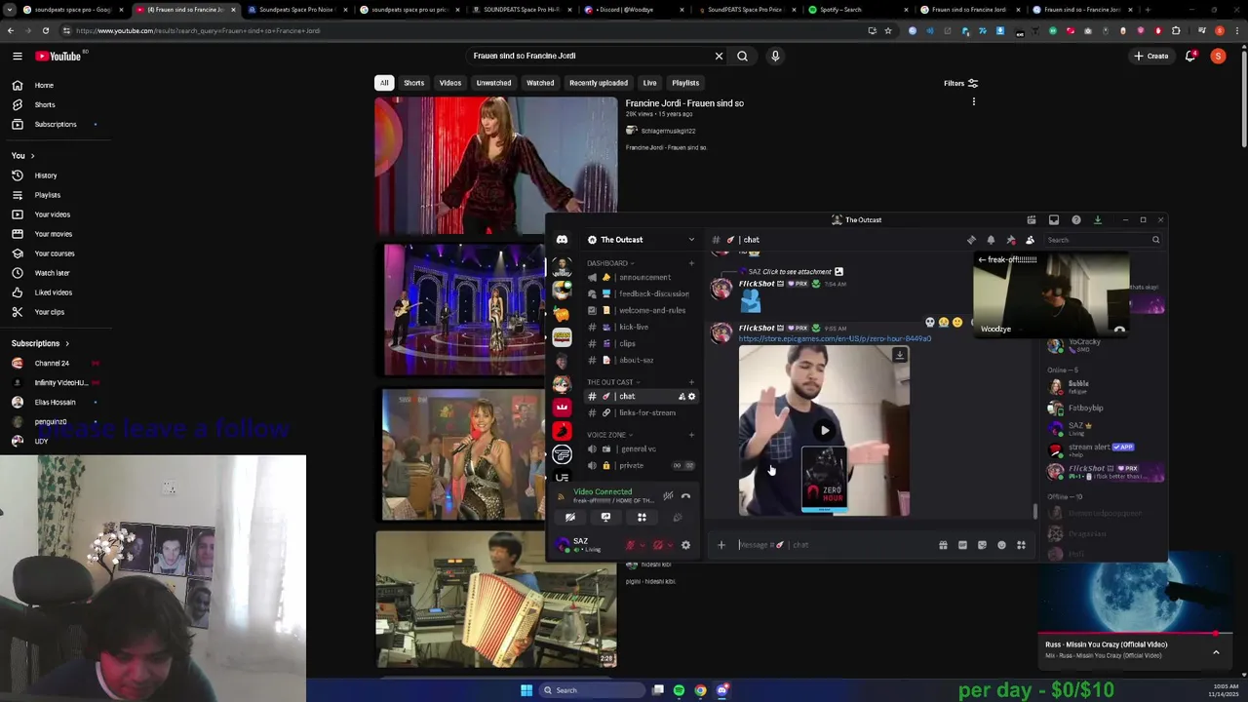
Task: Expand the YouTube You section
Action: (22, 156)
